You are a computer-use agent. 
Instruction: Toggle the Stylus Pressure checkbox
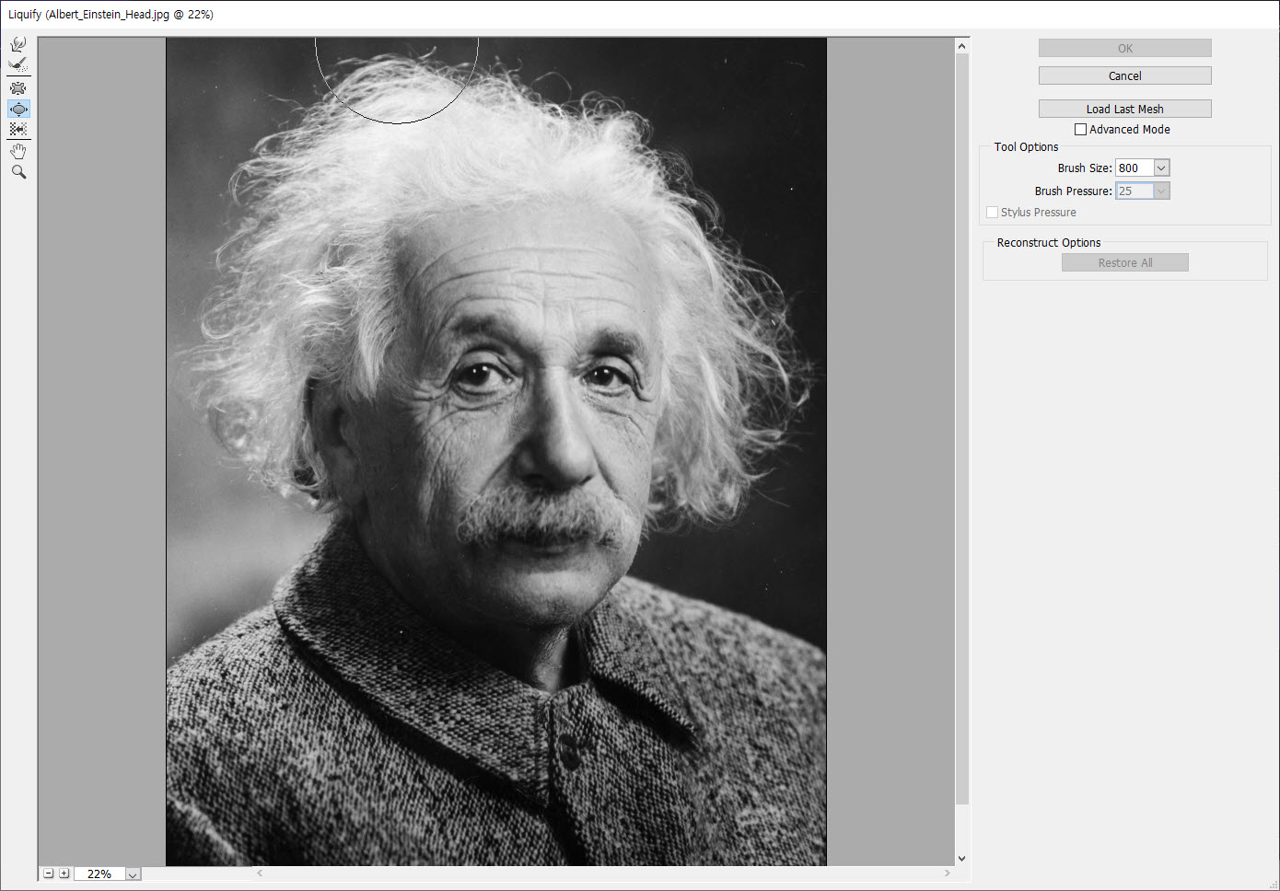993,213
